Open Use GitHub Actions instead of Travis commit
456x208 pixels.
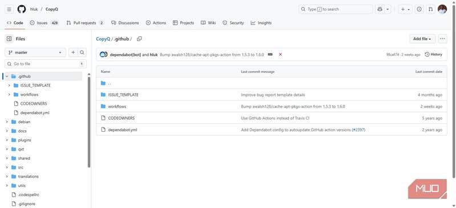[x=275, y=118]
